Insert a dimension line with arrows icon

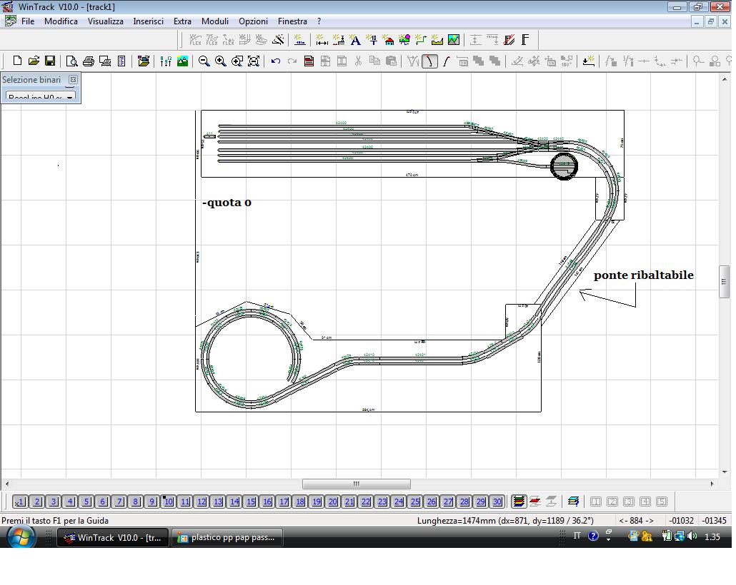322,40
